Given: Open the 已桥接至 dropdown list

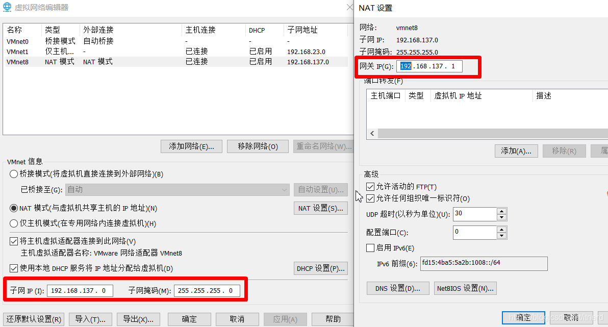Looking at the screenshot, I should [x=177, y=190].
